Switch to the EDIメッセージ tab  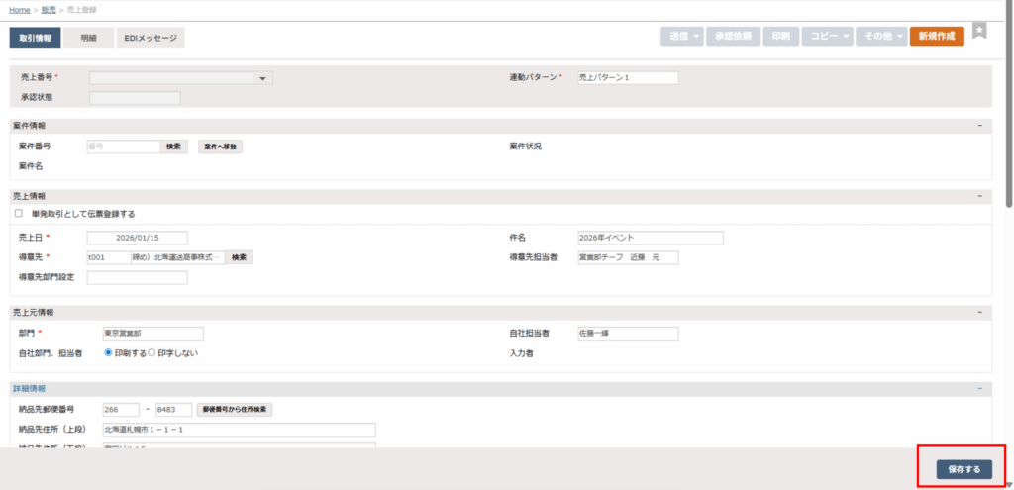tap(151, 38)
